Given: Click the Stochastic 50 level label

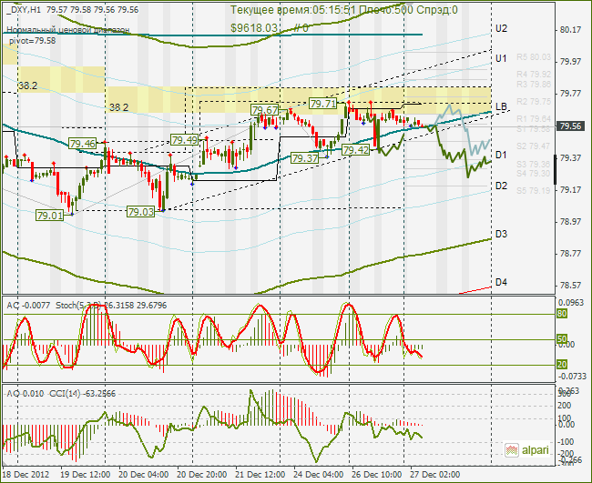Looking at the screenshot, I should (562, 339).
